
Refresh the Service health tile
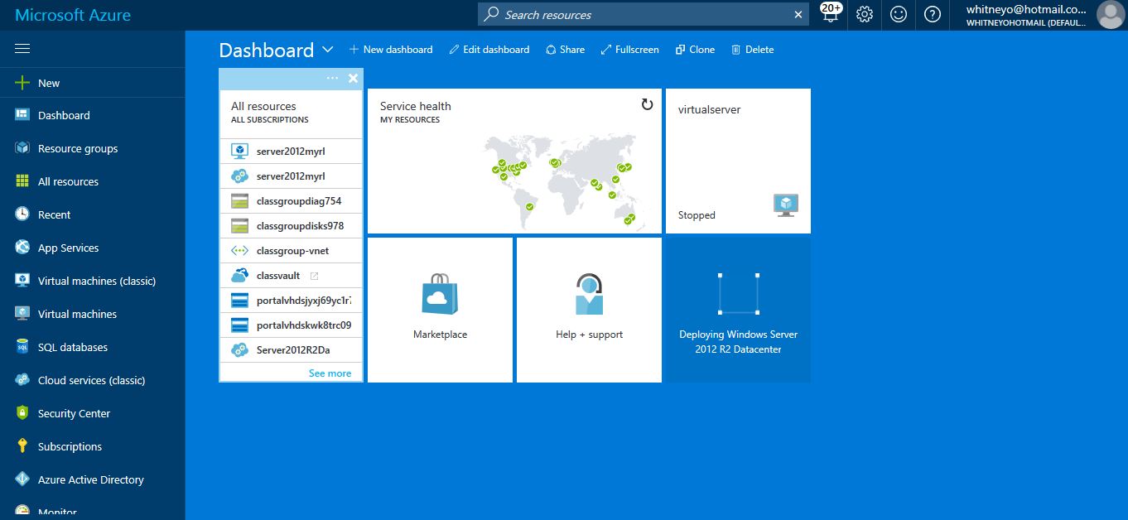pyautogui.click(x=647, y=104)
